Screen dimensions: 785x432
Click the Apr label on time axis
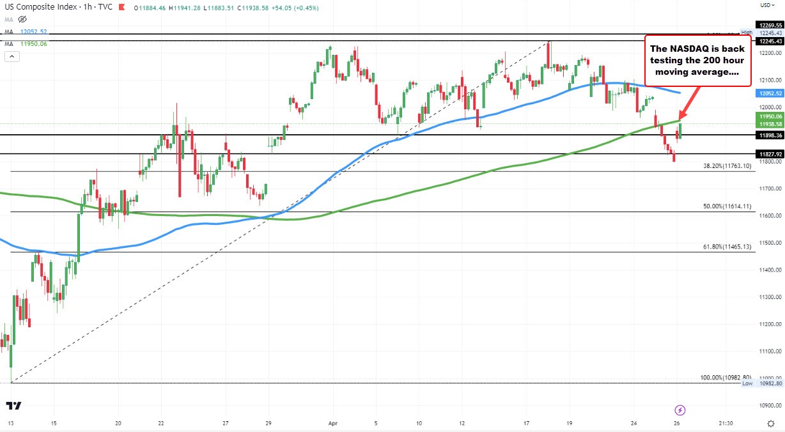(333, 422)
